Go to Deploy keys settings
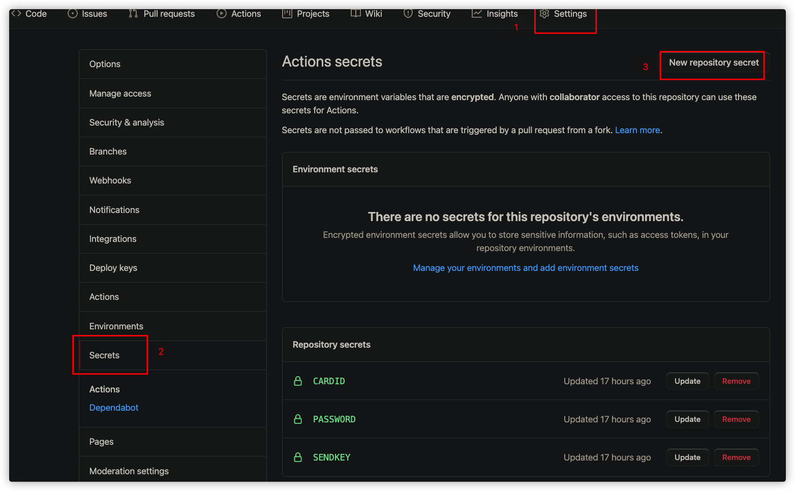The width and height of the screenshot is (795, 491). point(113,268)
